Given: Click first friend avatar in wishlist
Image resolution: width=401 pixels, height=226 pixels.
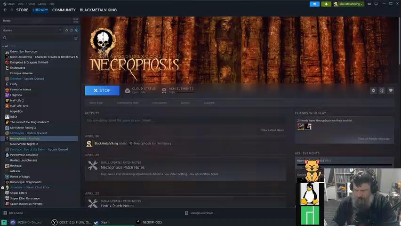Looking at the screenshot, I should pyautogui.click(x=300, y=127).
